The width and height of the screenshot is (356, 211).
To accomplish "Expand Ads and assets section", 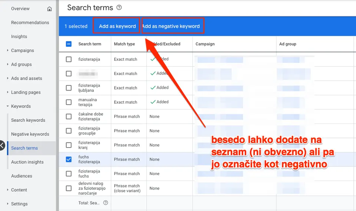I will point(7,78).
